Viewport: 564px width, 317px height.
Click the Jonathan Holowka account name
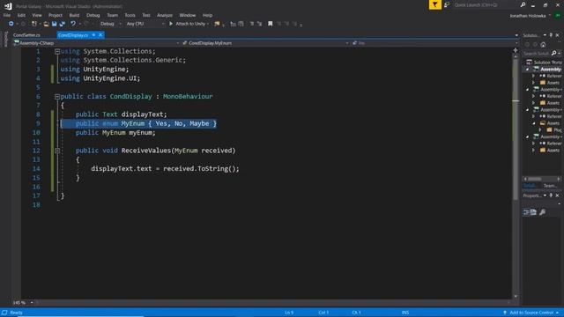point(527,16)
